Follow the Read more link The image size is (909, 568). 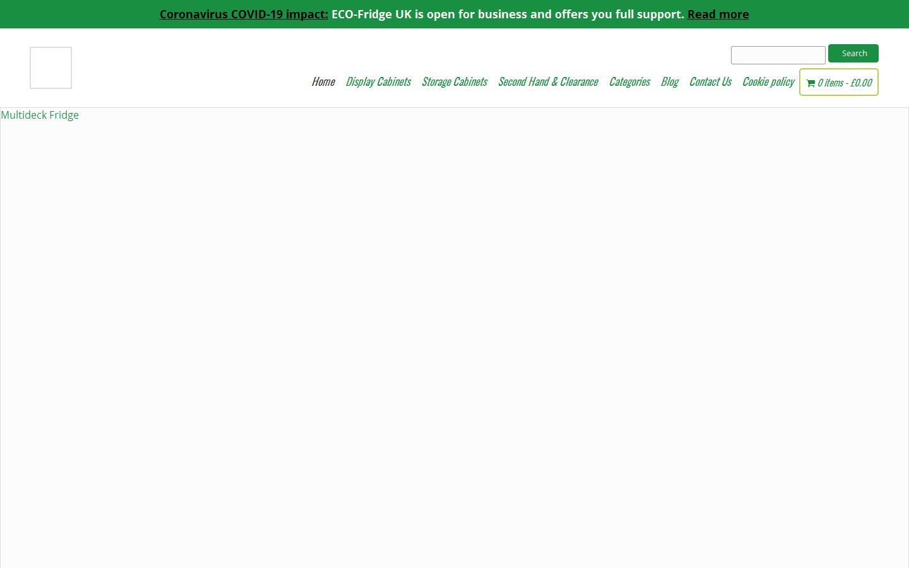tap(718, 14)
